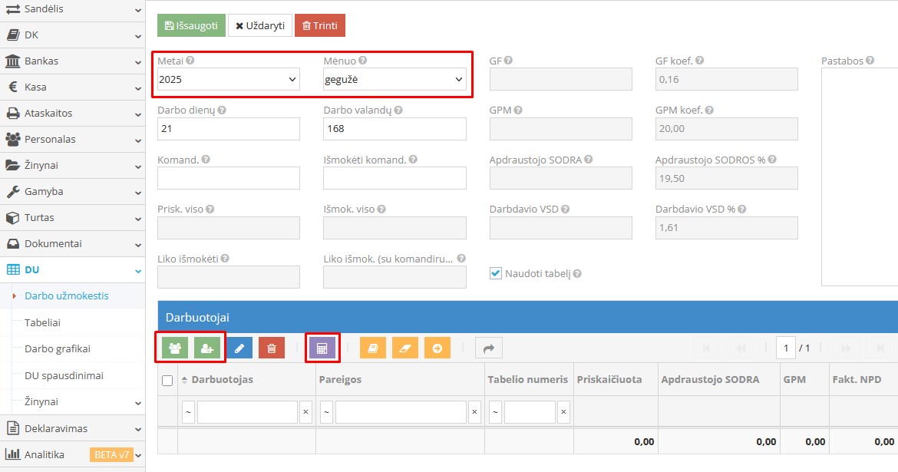Open Tabeliai in the DU submenu
The image size is (898, 472).
[42, 322]
